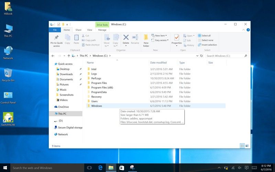Click the Paste ribbon icon
Image resolution: width=275 pixels, height=172 pixels.
pyautogui.click(x=76, y=37)
